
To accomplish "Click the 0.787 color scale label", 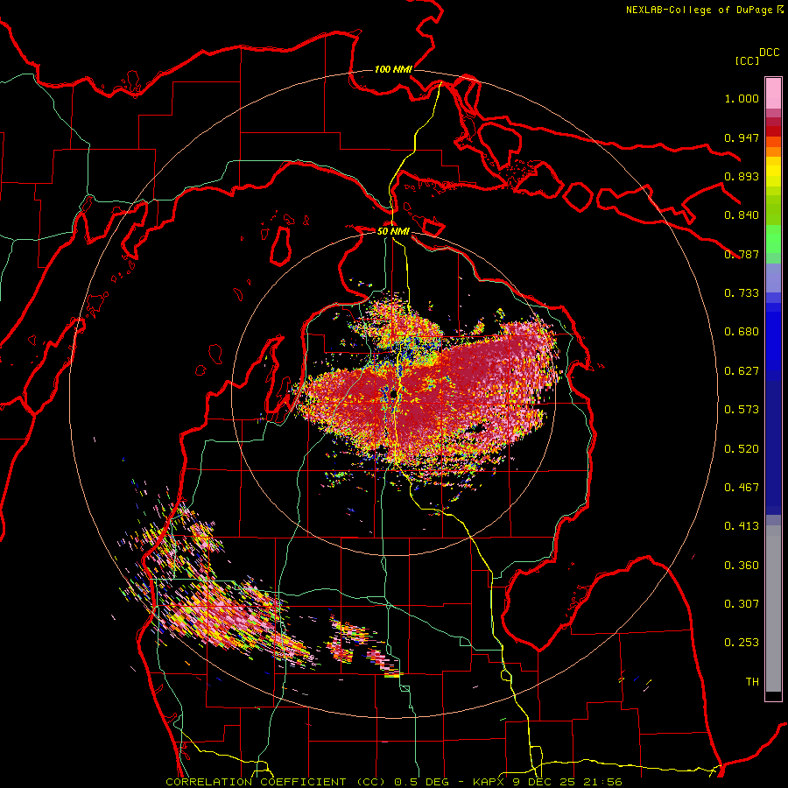I will [x=742, y=254].
